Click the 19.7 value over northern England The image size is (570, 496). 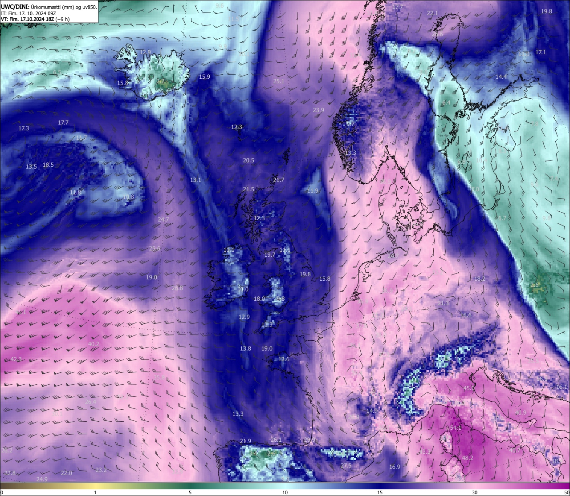(270, 254)
